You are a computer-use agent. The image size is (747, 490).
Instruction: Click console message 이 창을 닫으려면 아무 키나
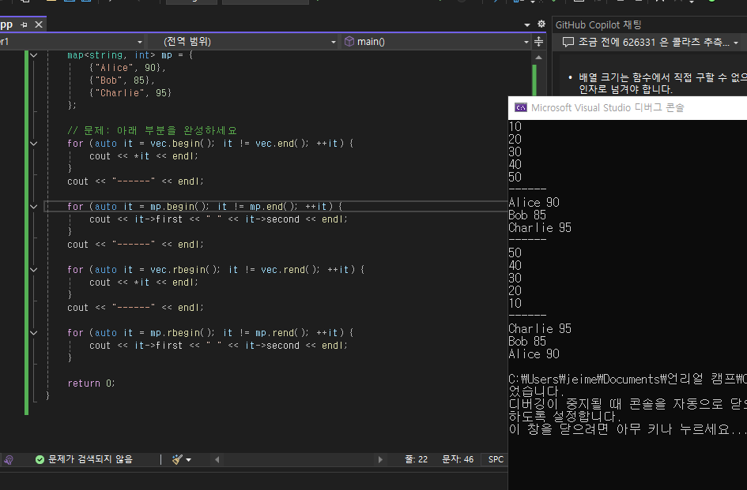tap(628, 429)
